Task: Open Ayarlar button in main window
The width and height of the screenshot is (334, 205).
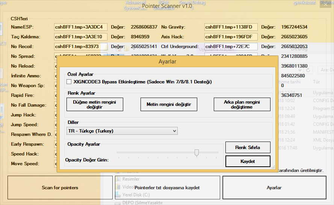Action: [274, 188]
